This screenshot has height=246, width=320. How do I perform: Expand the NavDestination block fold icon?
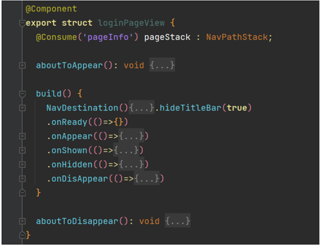[x=22, y=108]
